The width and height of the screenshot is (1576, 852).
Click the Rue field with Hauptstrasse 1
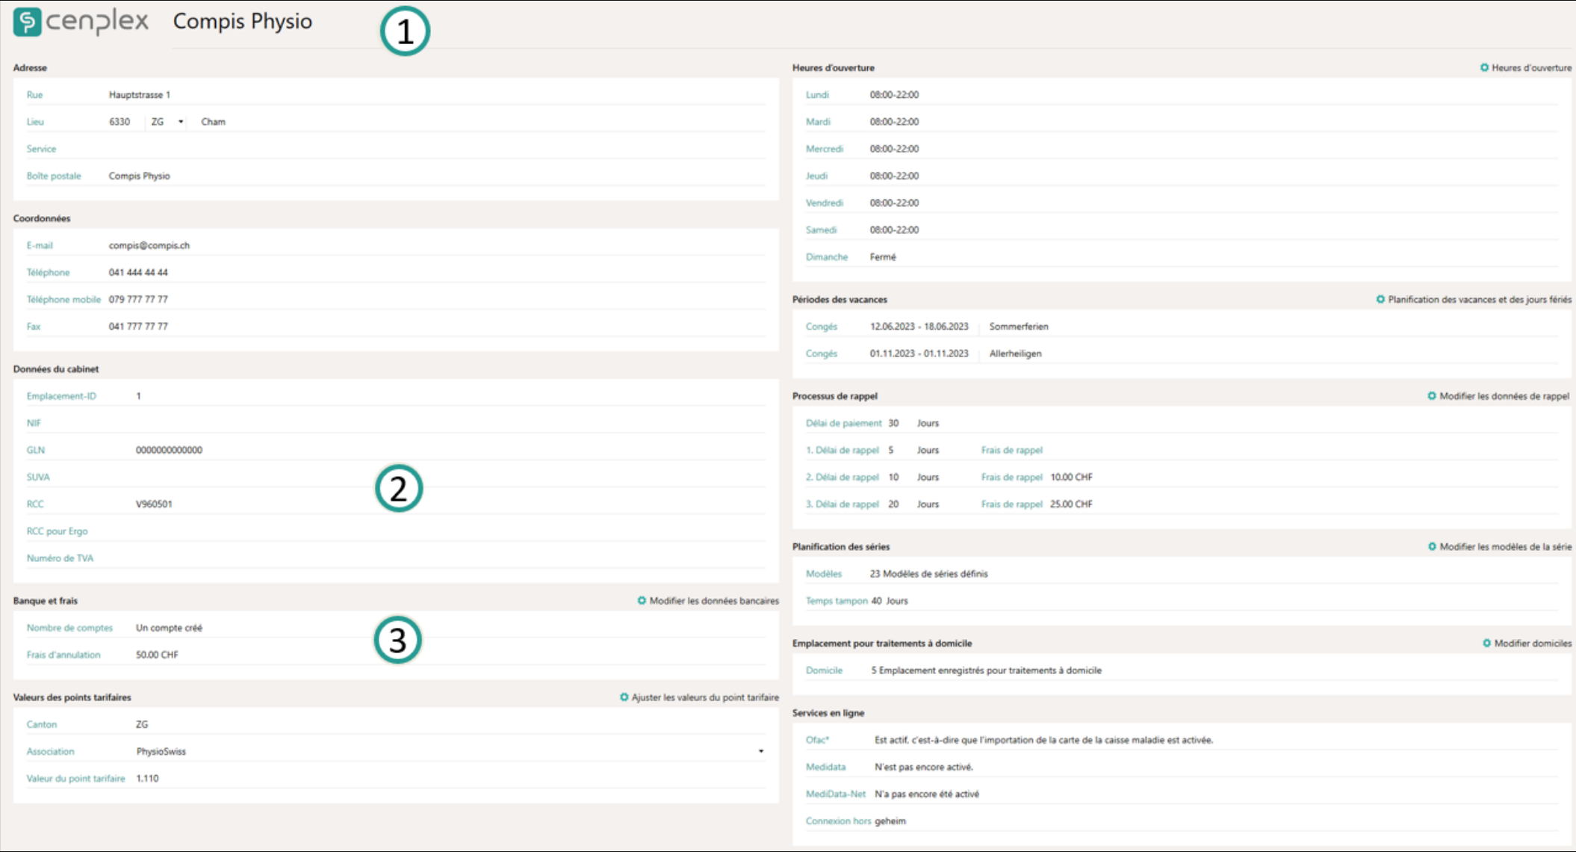click(140, 95)
